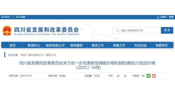Go to 通知公告 breadcrumb
175x98 pixels.
(x=51, y=55)
